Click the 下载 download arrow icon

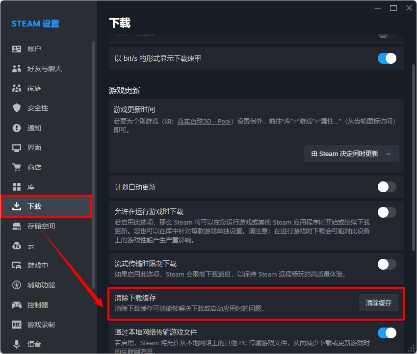coord(17,206)
